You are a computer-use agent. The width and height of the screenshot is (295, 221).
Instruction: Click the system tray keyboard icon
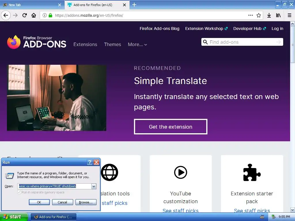pyautogui.click(x=262, y=217)
